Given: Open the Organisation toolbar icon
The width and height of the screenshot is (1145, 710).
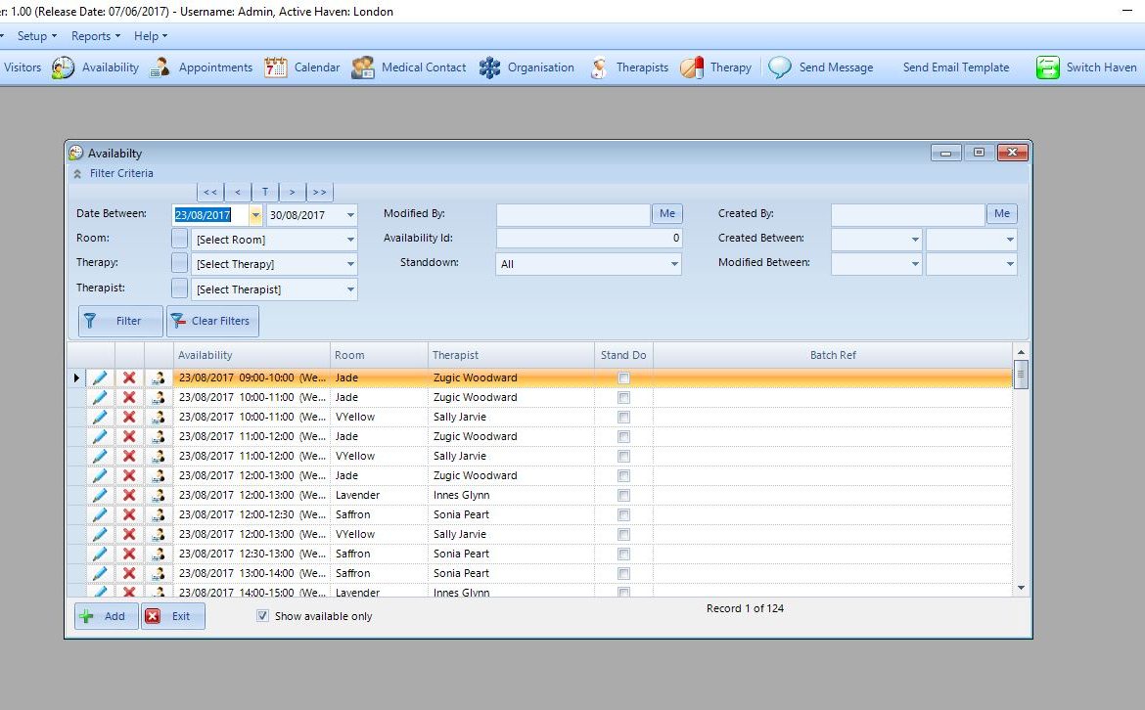Looking at the screenshot, I should click(489, 67).
